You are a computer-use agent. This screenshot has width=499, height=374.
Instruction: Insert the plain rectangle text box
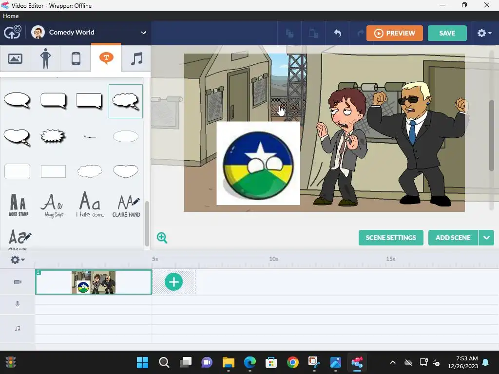(54, 171)
